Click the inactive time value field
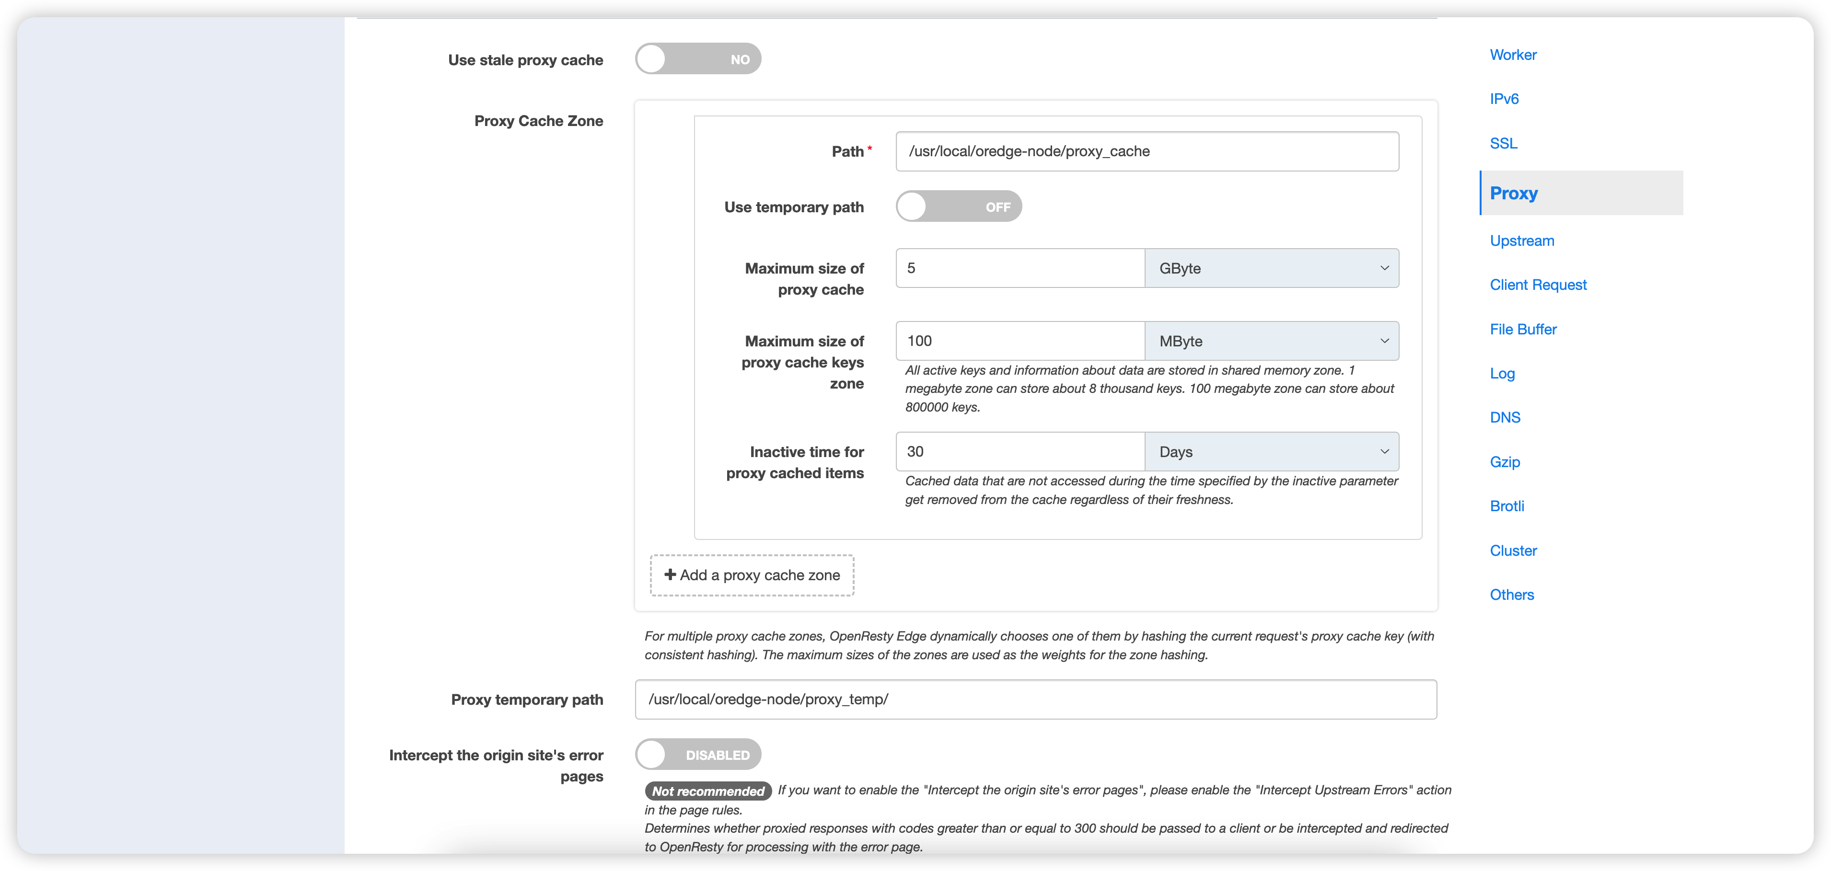1831x871 pixels. point(1020,452)
